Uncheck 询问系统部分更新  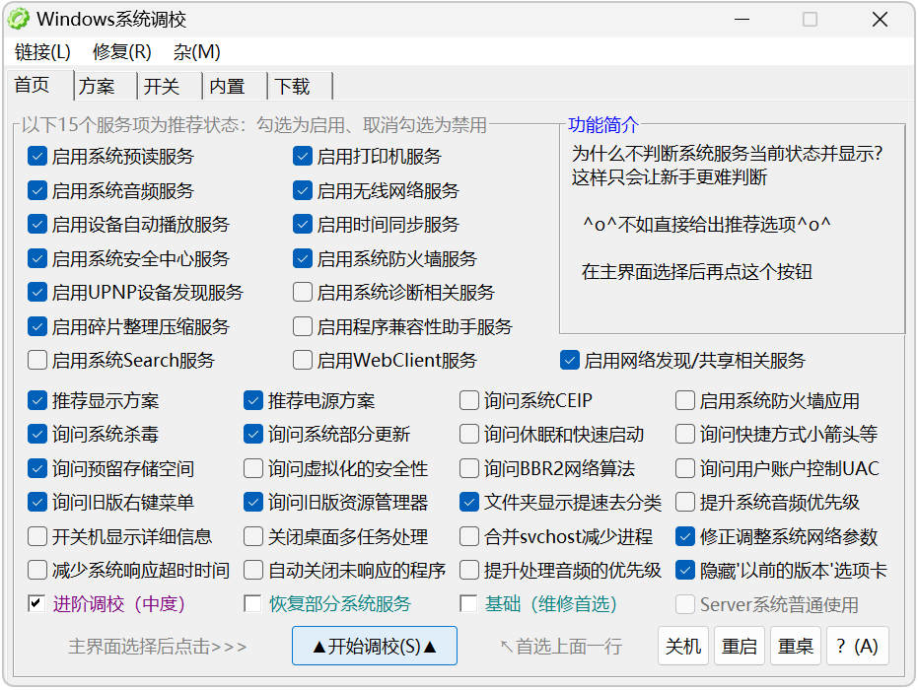coord(253,435)
